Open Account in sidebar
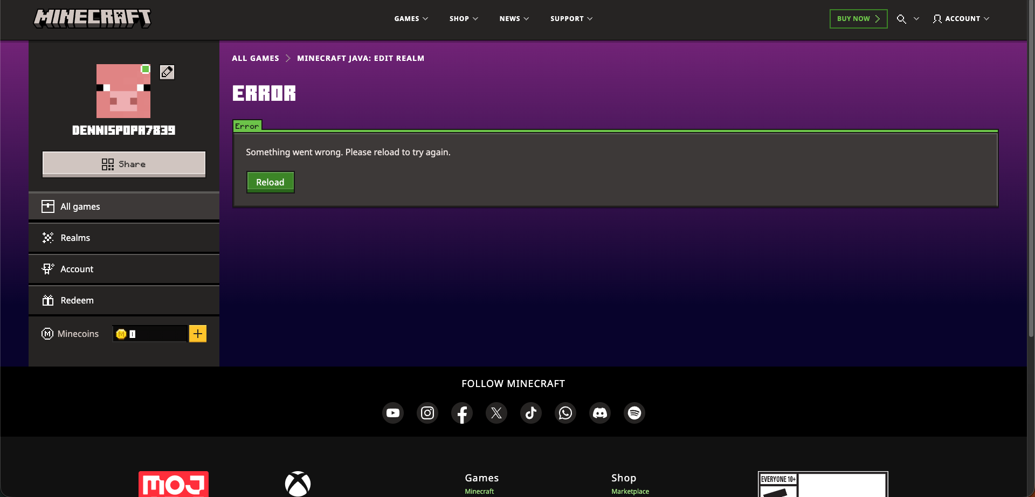 coord(124,269)
